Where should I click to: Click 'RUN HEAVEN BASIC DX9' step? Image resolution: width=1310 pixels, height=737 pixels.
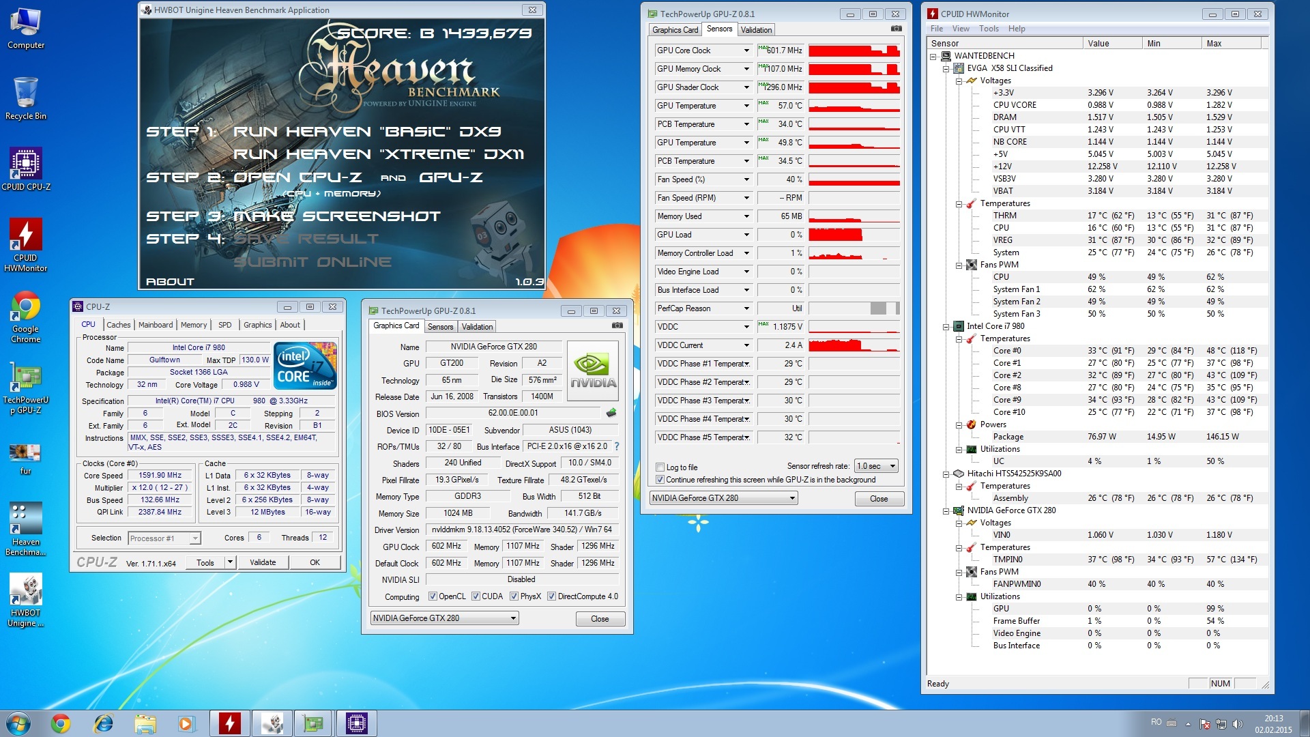(x=367, y=132)
